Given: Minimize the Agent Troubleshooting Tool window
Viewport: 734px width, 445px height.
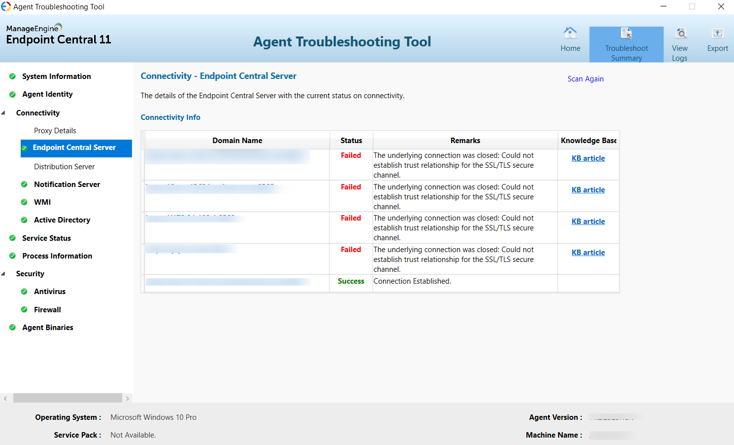Looking at the screenshot, I should (x=664, y=6).
